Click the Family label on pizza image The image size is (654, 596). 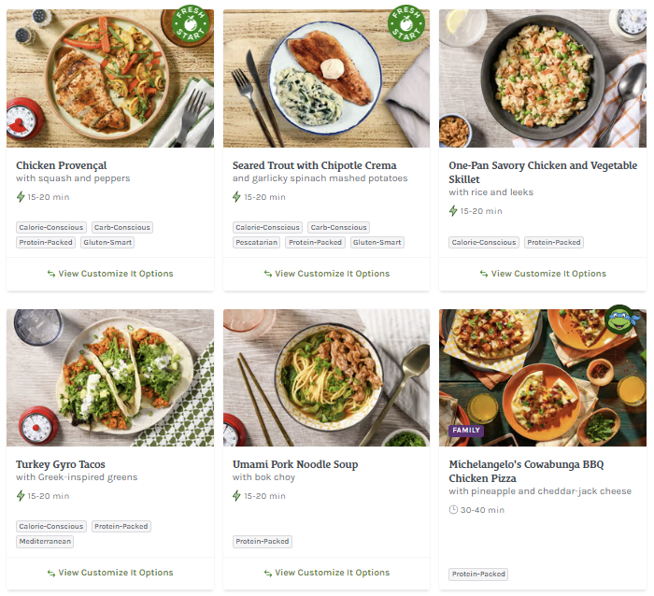click(465, 431)
